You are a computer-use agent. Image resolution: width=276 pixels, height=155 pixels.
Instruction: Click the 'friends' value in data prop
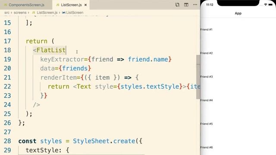(x=75, y=68)
